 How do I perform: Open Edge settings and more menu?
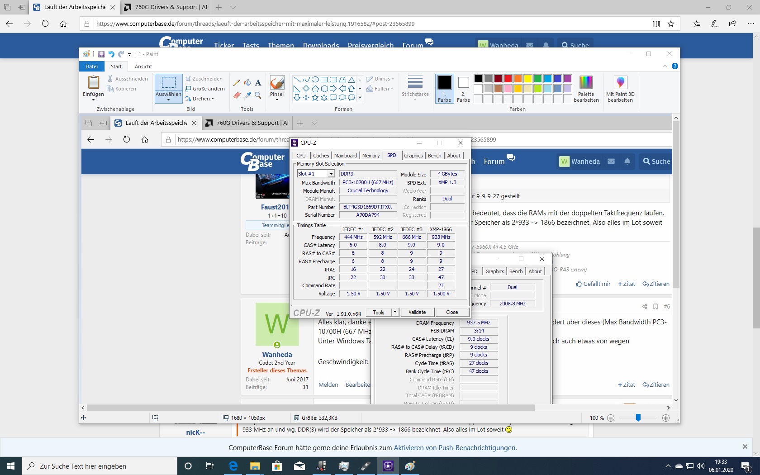[750, 24]
